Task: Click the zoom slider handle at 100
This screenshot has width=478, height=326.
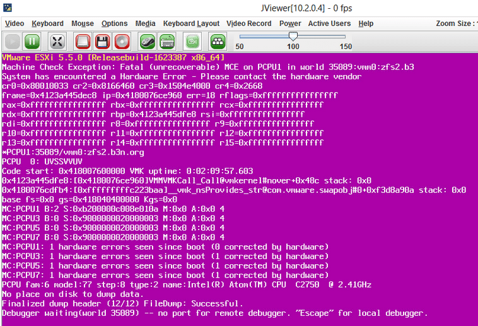Action: pyautogui.click(x=293, y=37)
